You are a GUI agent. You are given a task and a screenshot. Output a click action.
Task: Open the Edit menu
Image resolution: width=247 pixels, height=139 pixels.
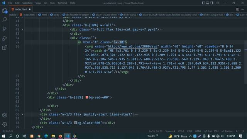click(17, 3)
